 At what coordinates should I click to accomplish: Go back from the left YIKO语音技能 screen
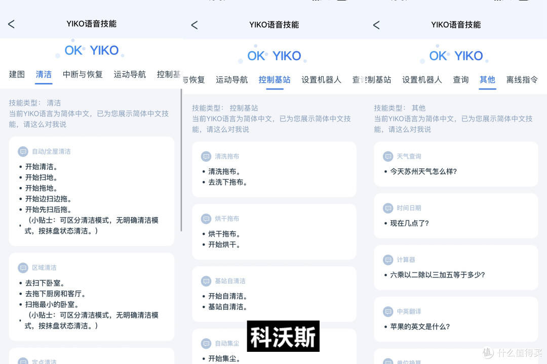tap(11, 24)
